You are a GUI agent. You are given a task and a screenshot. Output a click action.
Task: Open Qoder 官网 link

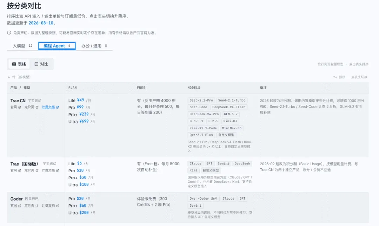[x=16, y=206]
